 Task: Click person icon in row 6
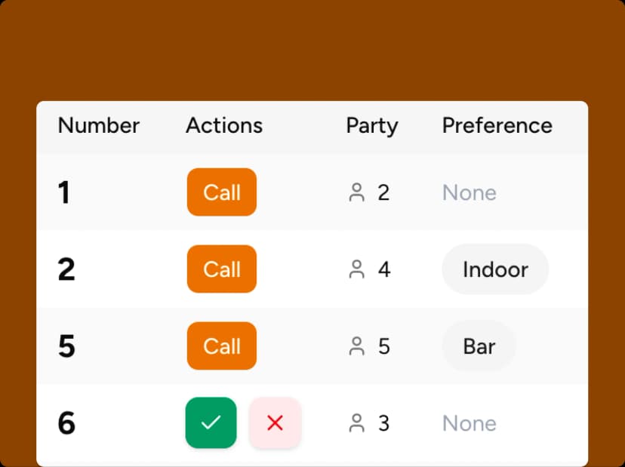coord(357,423)
